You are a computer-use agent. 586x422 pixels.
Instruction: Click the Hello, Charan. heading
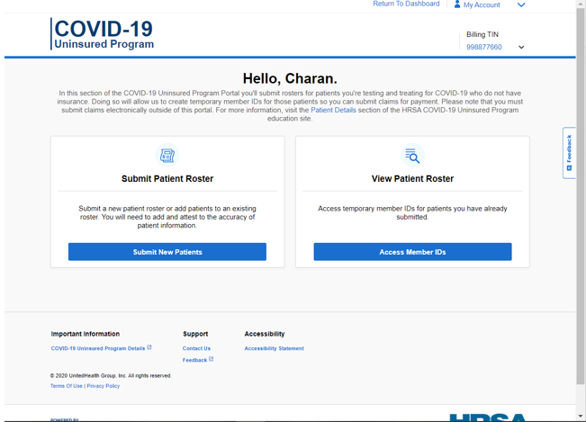click(x=290, y=79)
